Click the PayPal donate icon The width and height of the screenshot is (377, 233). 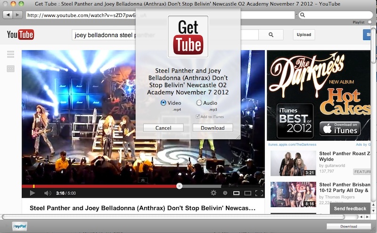(19, 226)
